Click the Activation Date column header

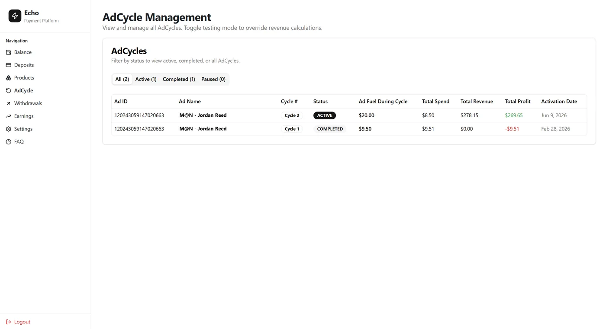point(559,102)
